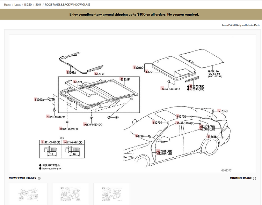Open the IS 250 breadcrumb link

[28, 5]
